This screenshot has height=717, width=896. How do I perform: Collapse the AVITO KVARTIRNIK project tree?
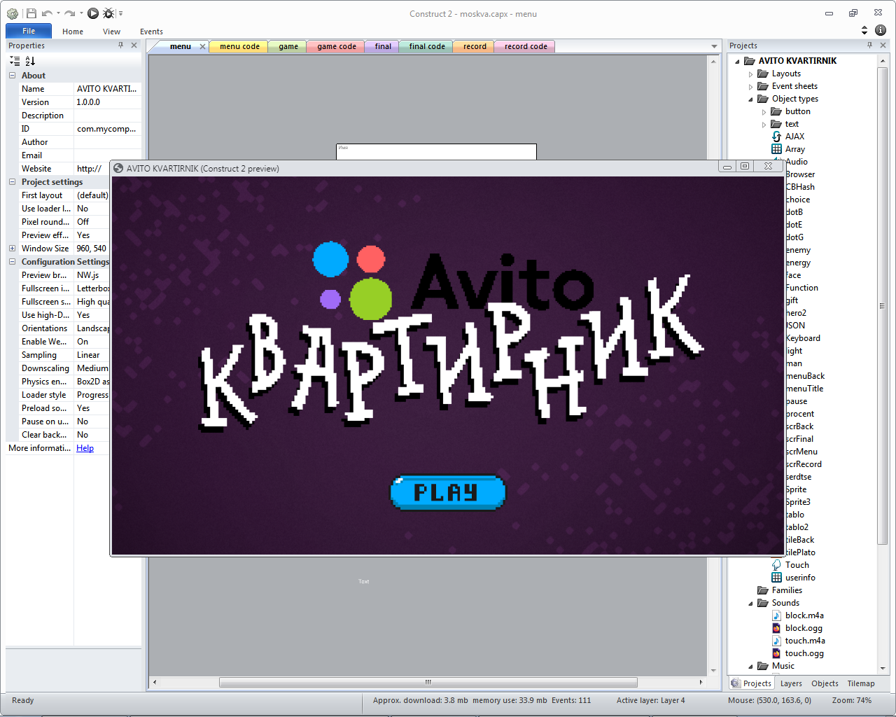tap(737, 62)
